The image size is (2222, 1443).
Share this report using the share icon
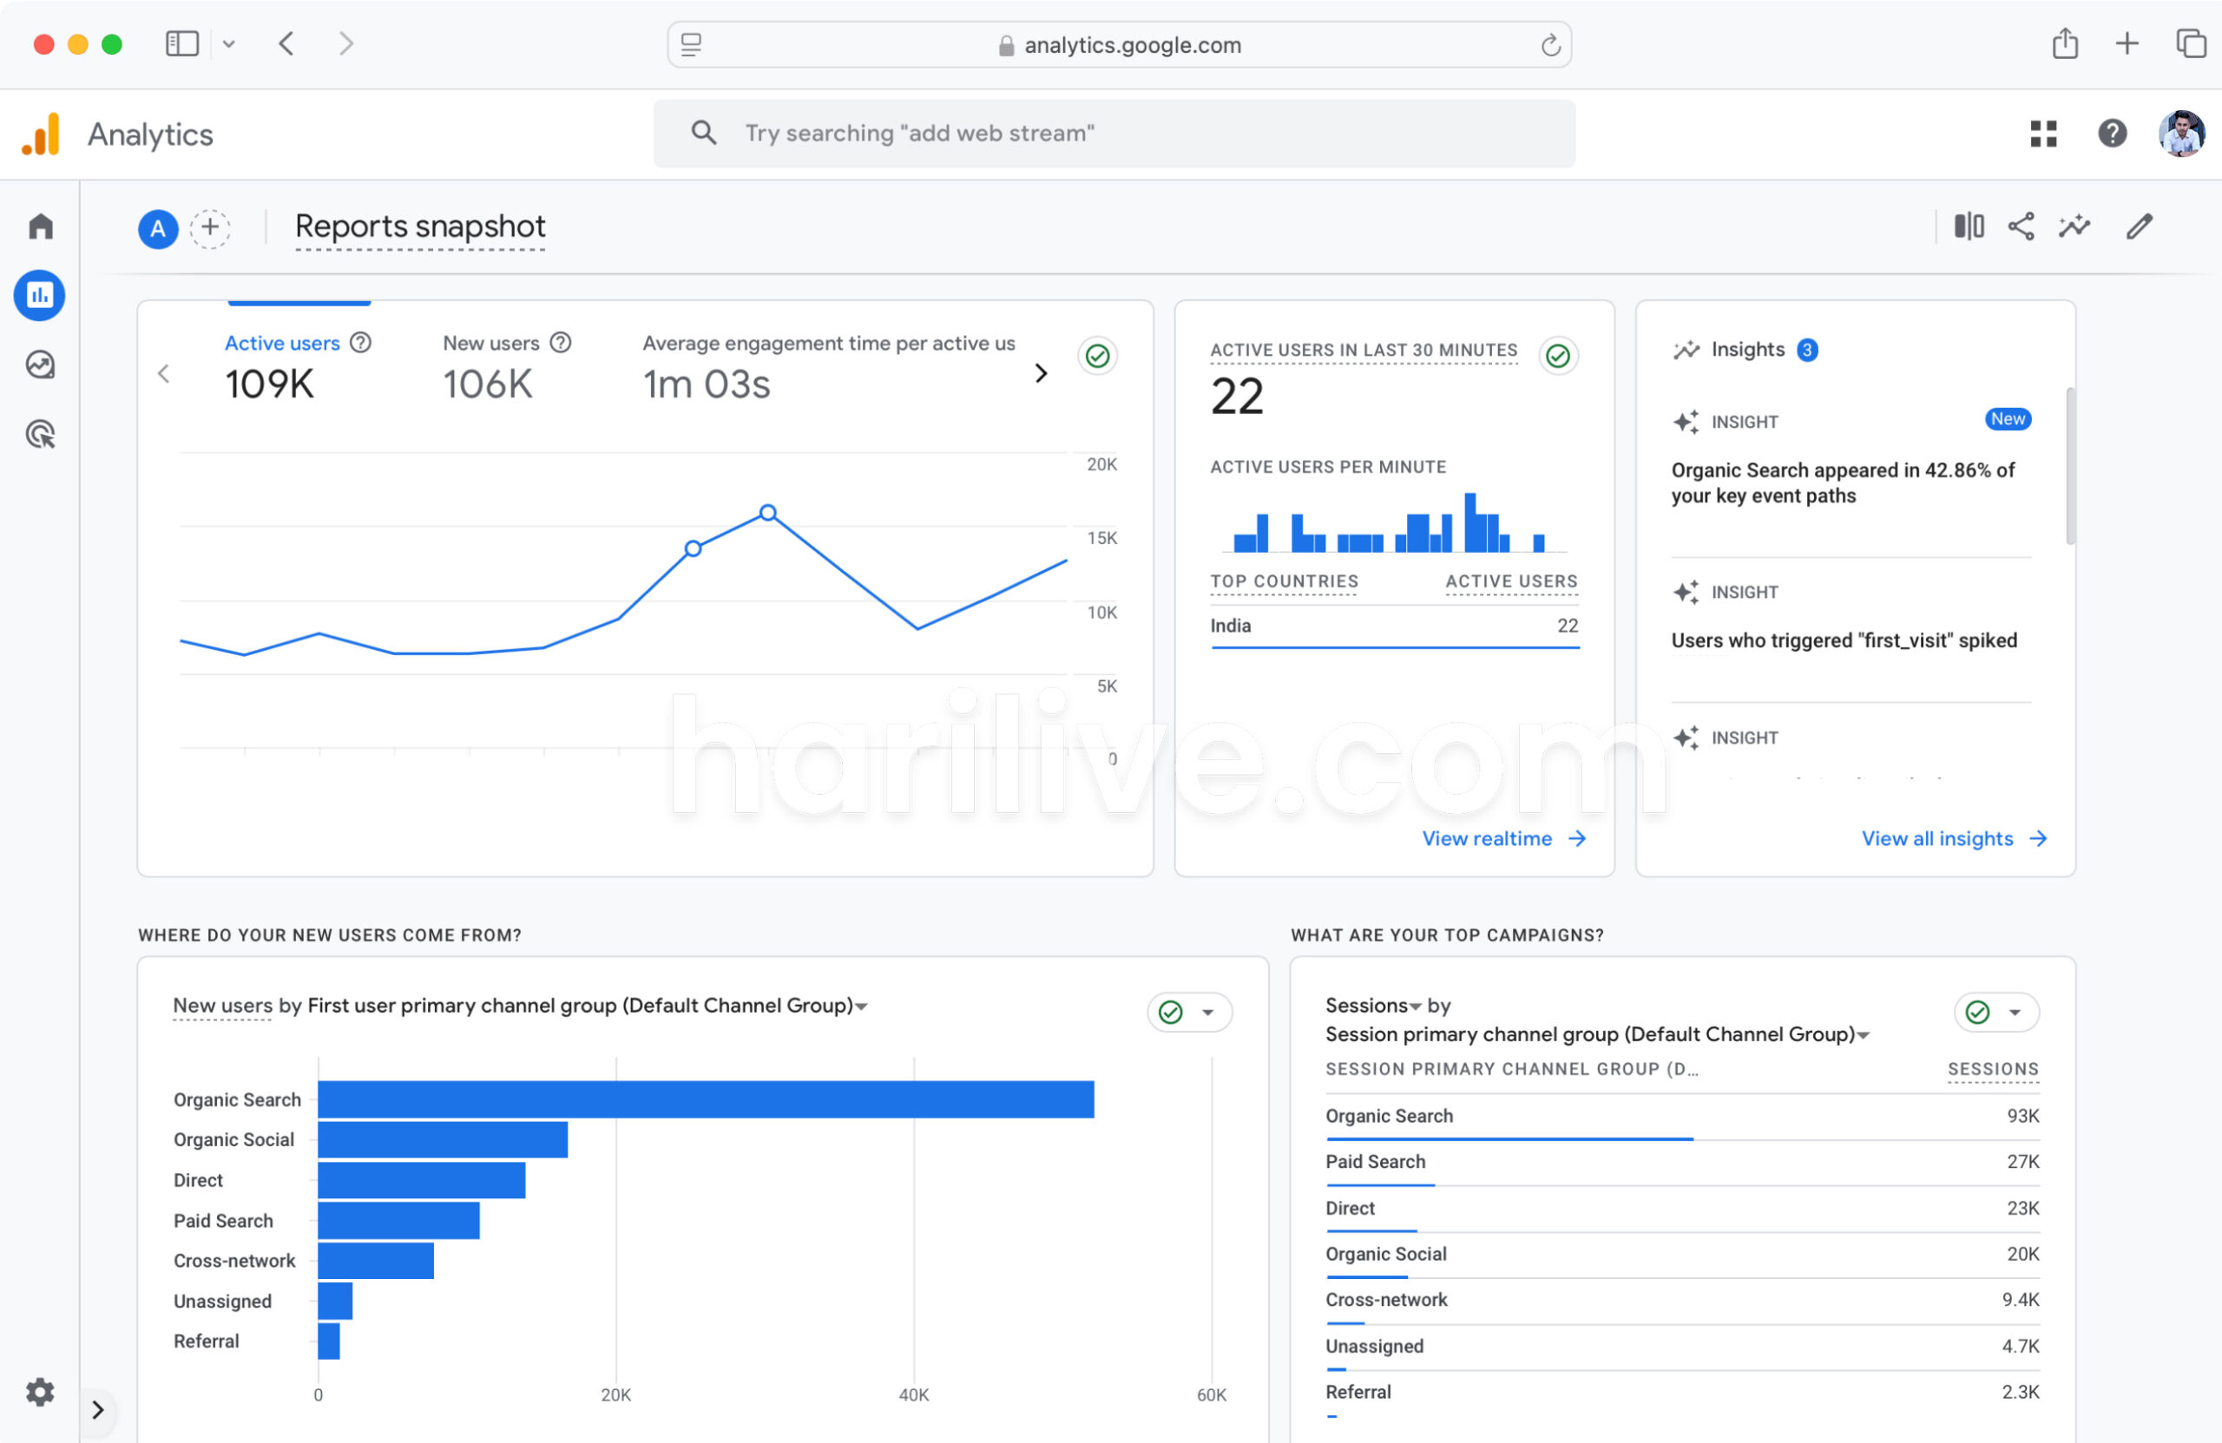tap(2021, 226)
